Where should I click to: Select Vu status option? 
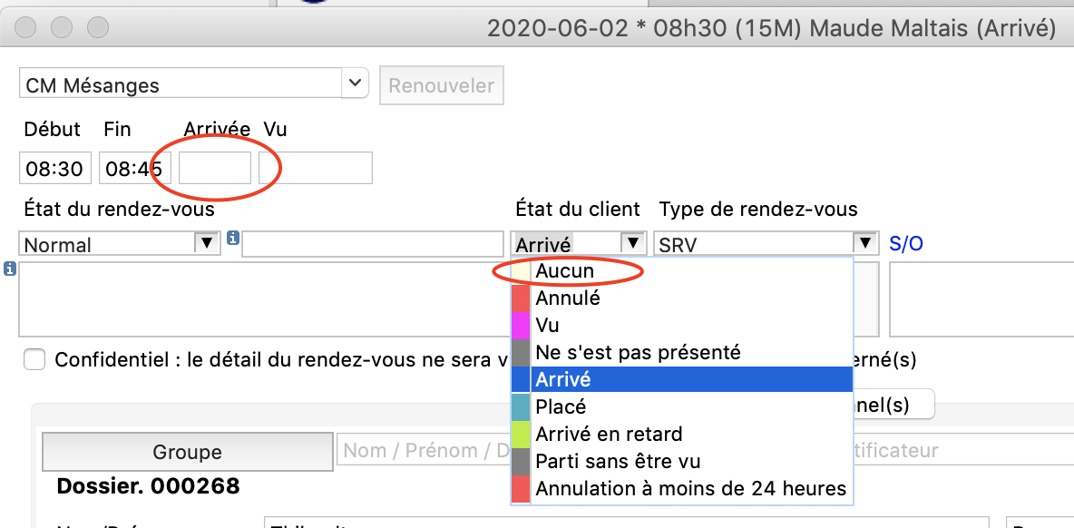[548, 325]
